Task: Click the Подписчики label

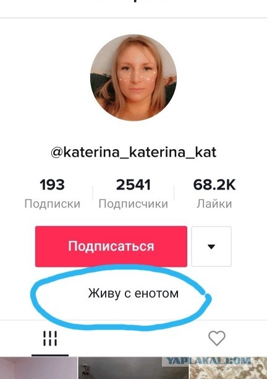Action: pyautogui.click(x=133, y=204)
